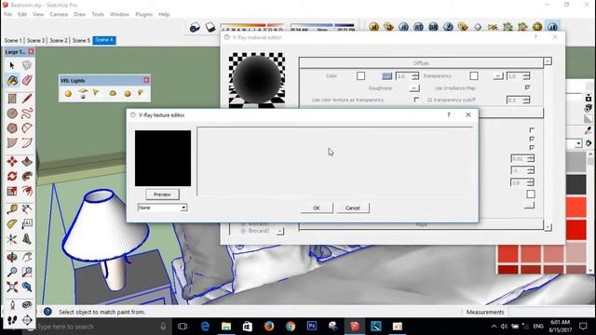This screenshot has height=335, width=596.
Task: Select the Scale tool
Action: pos(12,191)
